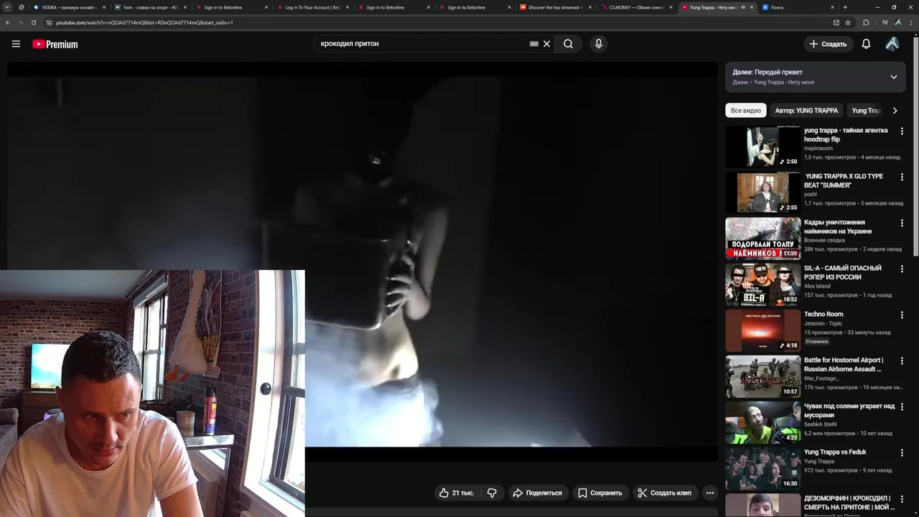Click the Alex Island channel name
This screenshot has height=517, width=919.
(817, 287)
